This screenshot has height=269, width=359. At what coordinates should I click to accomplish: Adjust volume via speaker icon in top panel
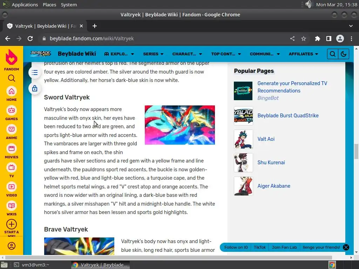tap(309, 4)
